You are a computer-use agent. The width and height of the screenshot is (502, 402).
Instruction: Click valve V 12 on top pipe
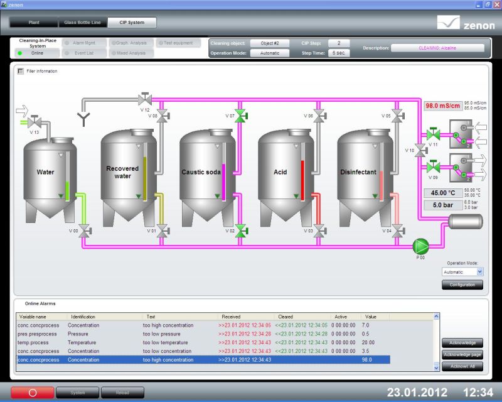coord(145,99)
